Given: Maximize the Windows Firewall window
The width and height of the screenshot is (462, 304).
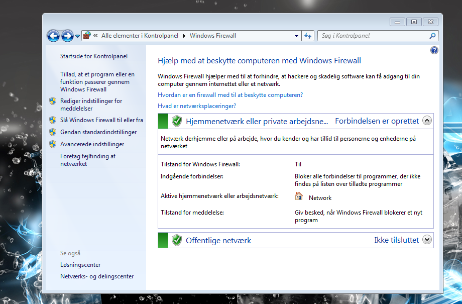Looking at the screenshot, I should click(x=414, y=22).
